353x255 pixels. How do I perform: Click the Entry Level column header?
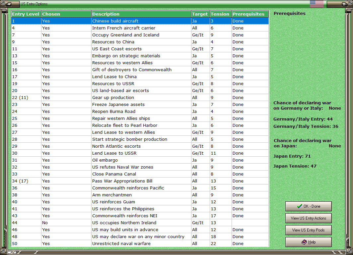click(26, 14)
